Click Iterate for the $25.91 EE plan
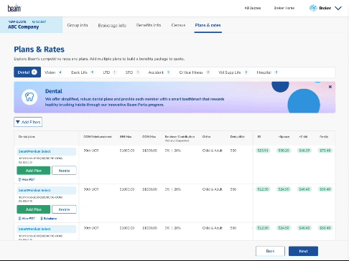This screenshot has width=349, height=261. 64,171
